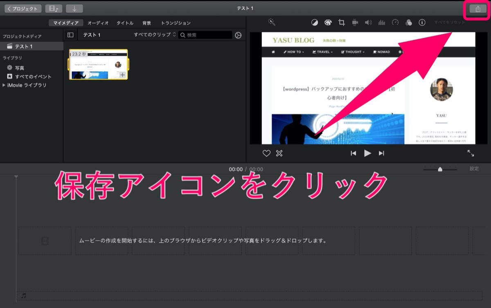
Task: Open color balance adjustment
Action: click(x=314, y=23)
